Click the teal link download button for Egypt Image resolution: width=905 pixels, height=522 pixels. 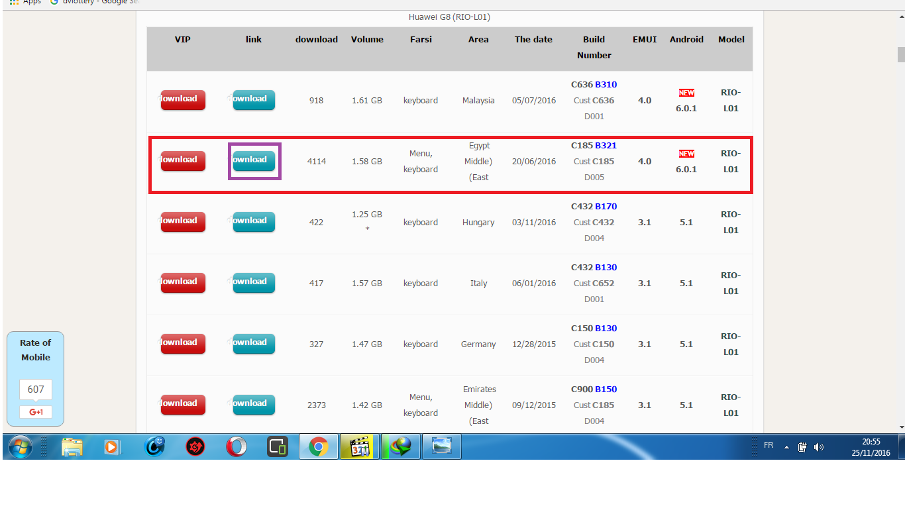point(254,160)
